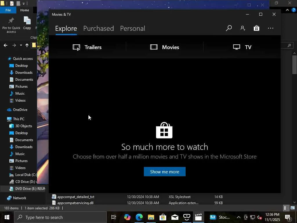
Task: Select Quick access in navigation pane
Action: tap(23, 59)
